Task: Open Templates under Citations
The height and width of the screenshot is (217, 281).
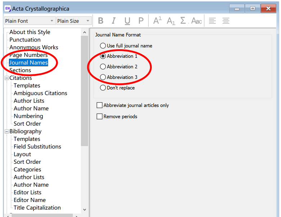Action: tap(27, 86)
